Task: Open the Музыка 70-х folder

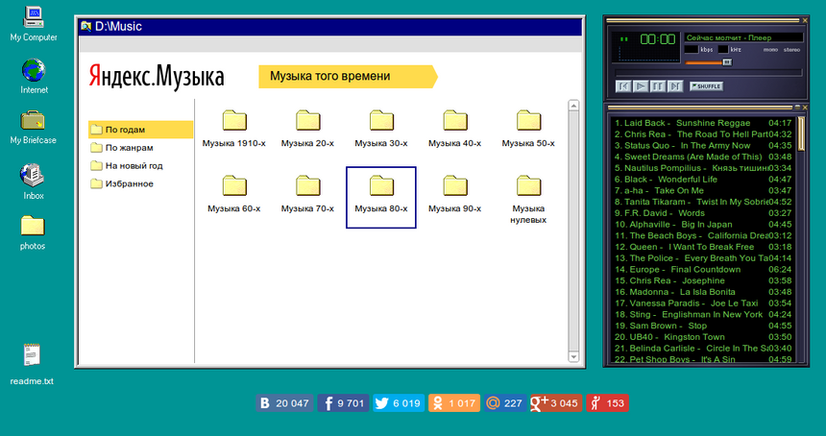Action: [307, 194]
